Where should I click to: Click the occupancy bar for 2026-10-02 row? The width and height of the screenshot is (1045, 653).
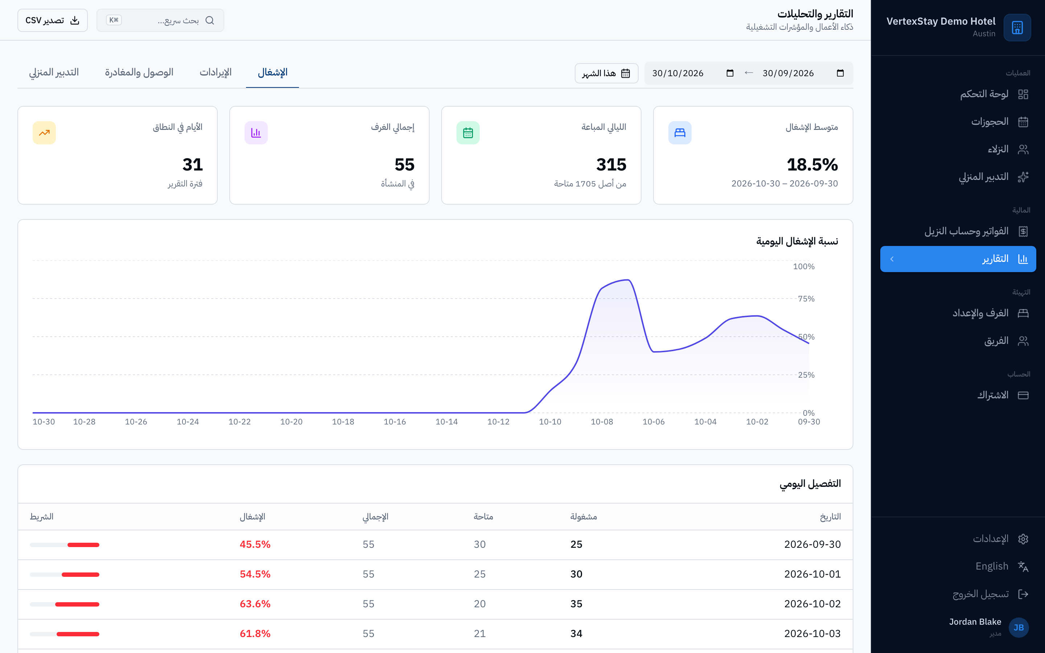(65, 604)
